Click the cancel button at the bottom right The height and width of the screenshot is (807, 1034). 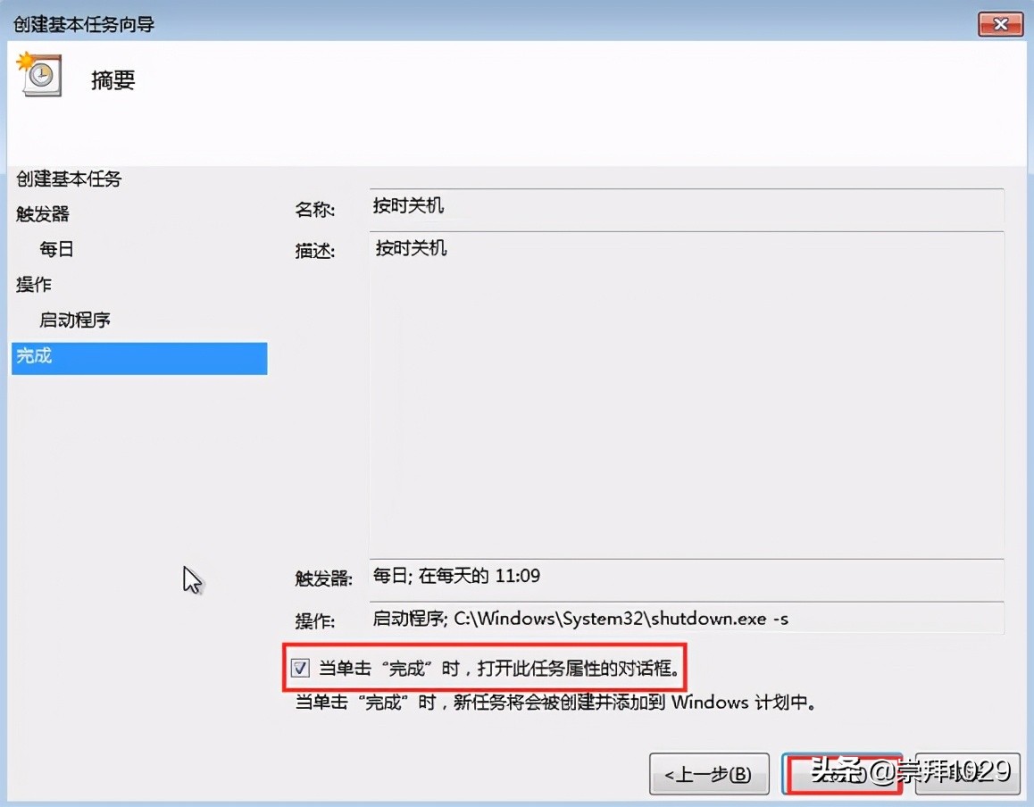(966, 773)
